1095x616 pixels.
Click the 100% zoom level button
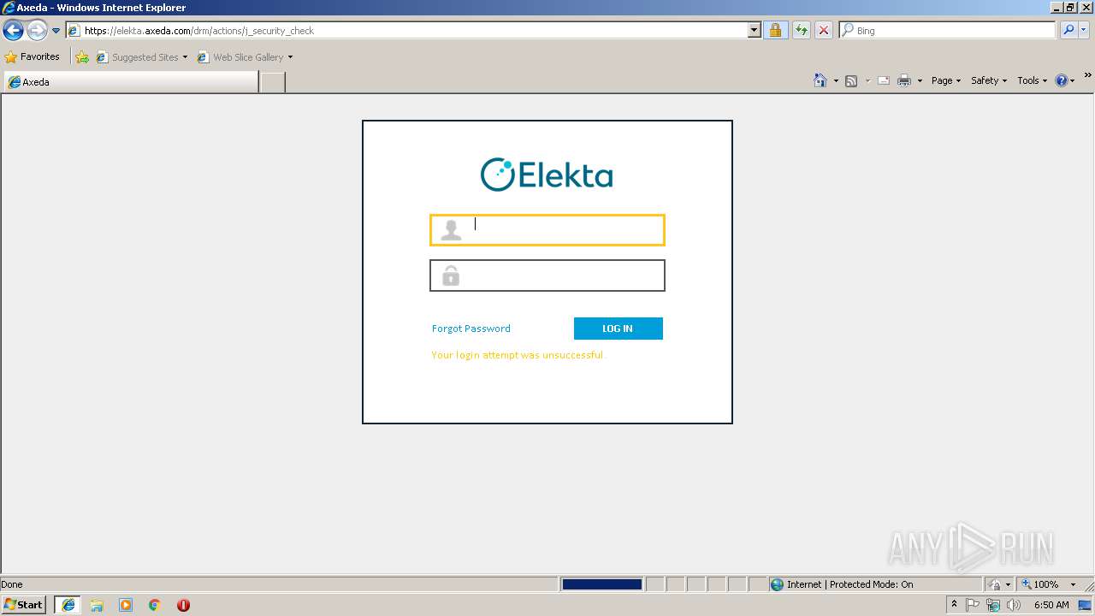1040,584
